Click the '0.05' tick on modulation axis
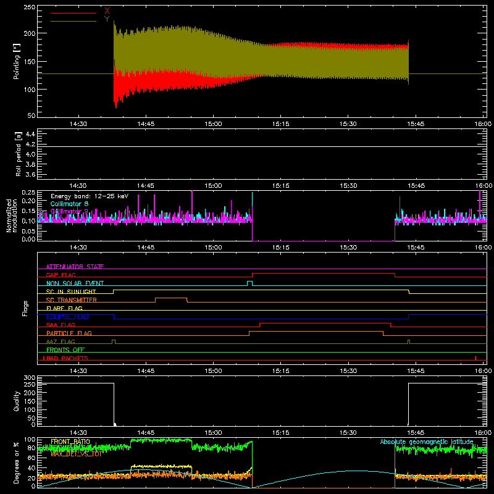Image resolution: width=494 pixels, height=494 pixels. (29, 231)
